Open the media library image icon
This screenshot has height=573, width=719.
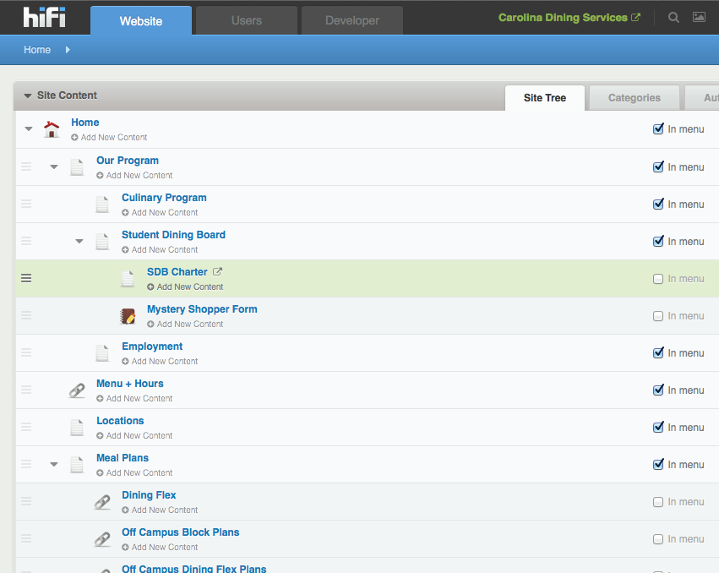[x=699, y=18]
